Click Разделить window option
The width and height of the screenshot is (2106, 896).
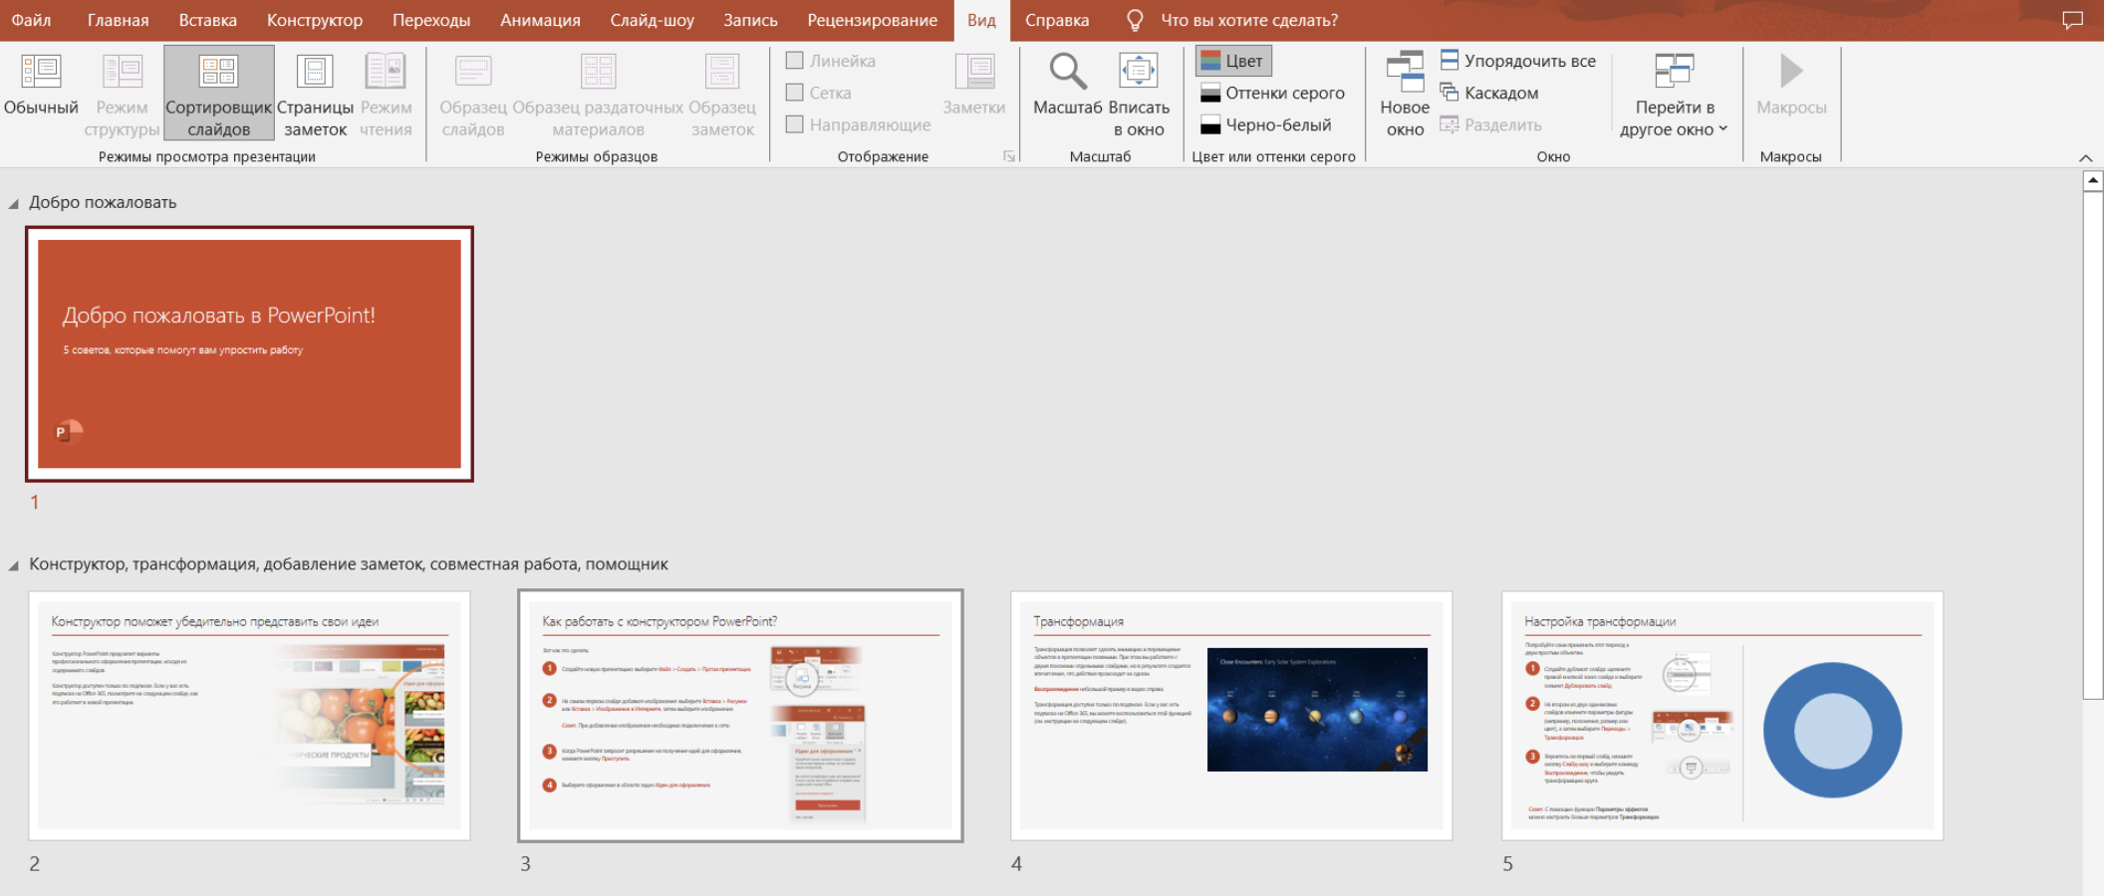tap(1491, 124)
